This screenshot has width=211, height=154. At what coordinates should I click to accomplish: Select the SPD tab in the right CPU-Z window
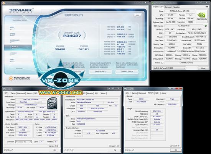(157, 93)
